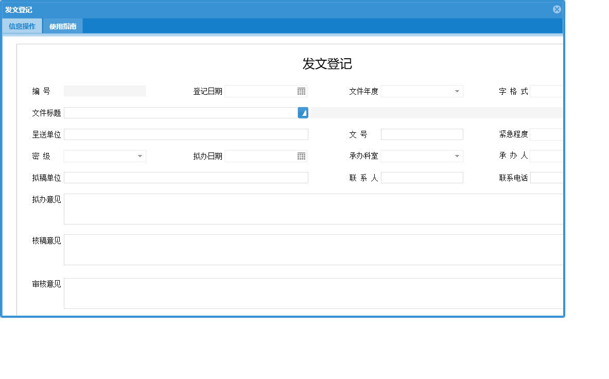Select the 信息操作 tab
The image size is (609, 379).
pos(22,25)
